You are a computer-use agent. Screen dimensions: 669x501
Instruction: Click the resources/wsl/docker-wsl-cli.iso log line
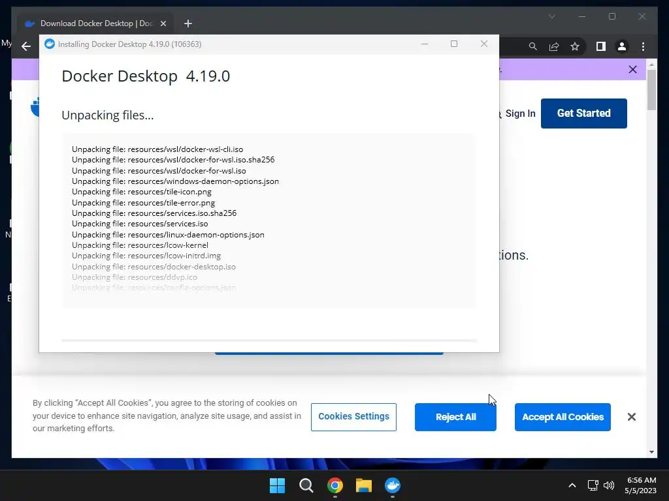(157, 149)
